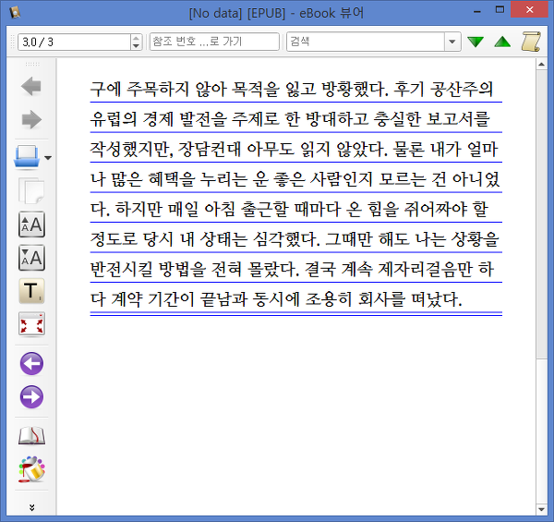The width and height of the screenshot is (554, 522).
Task: Increase the font size
Action: click(x=31, y=225)
